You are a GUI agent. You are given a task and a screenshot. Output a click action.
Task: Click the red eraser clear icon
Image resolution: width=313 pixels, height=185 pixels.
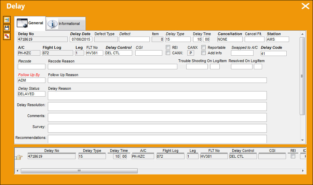point(7,36)
